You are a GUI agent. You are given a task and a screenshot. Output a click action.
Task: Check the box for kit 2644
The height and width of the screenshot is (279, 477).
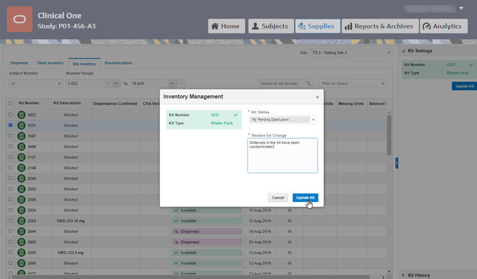coord(10,231)
